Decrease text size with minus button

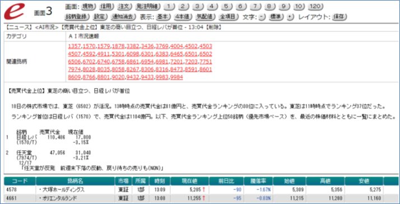tap(262, 17)
